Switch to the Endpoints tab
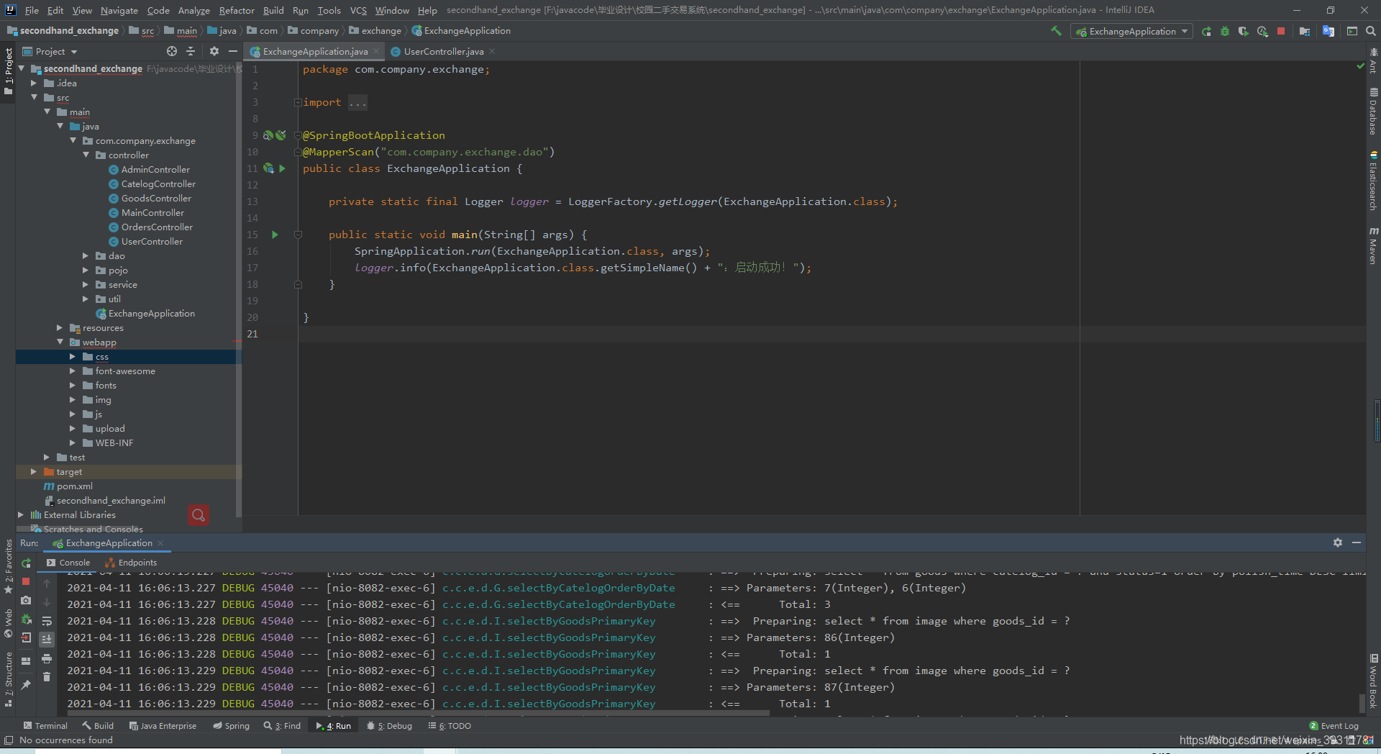This screenshot has width=1381, height=754. (x=131, y=563)
